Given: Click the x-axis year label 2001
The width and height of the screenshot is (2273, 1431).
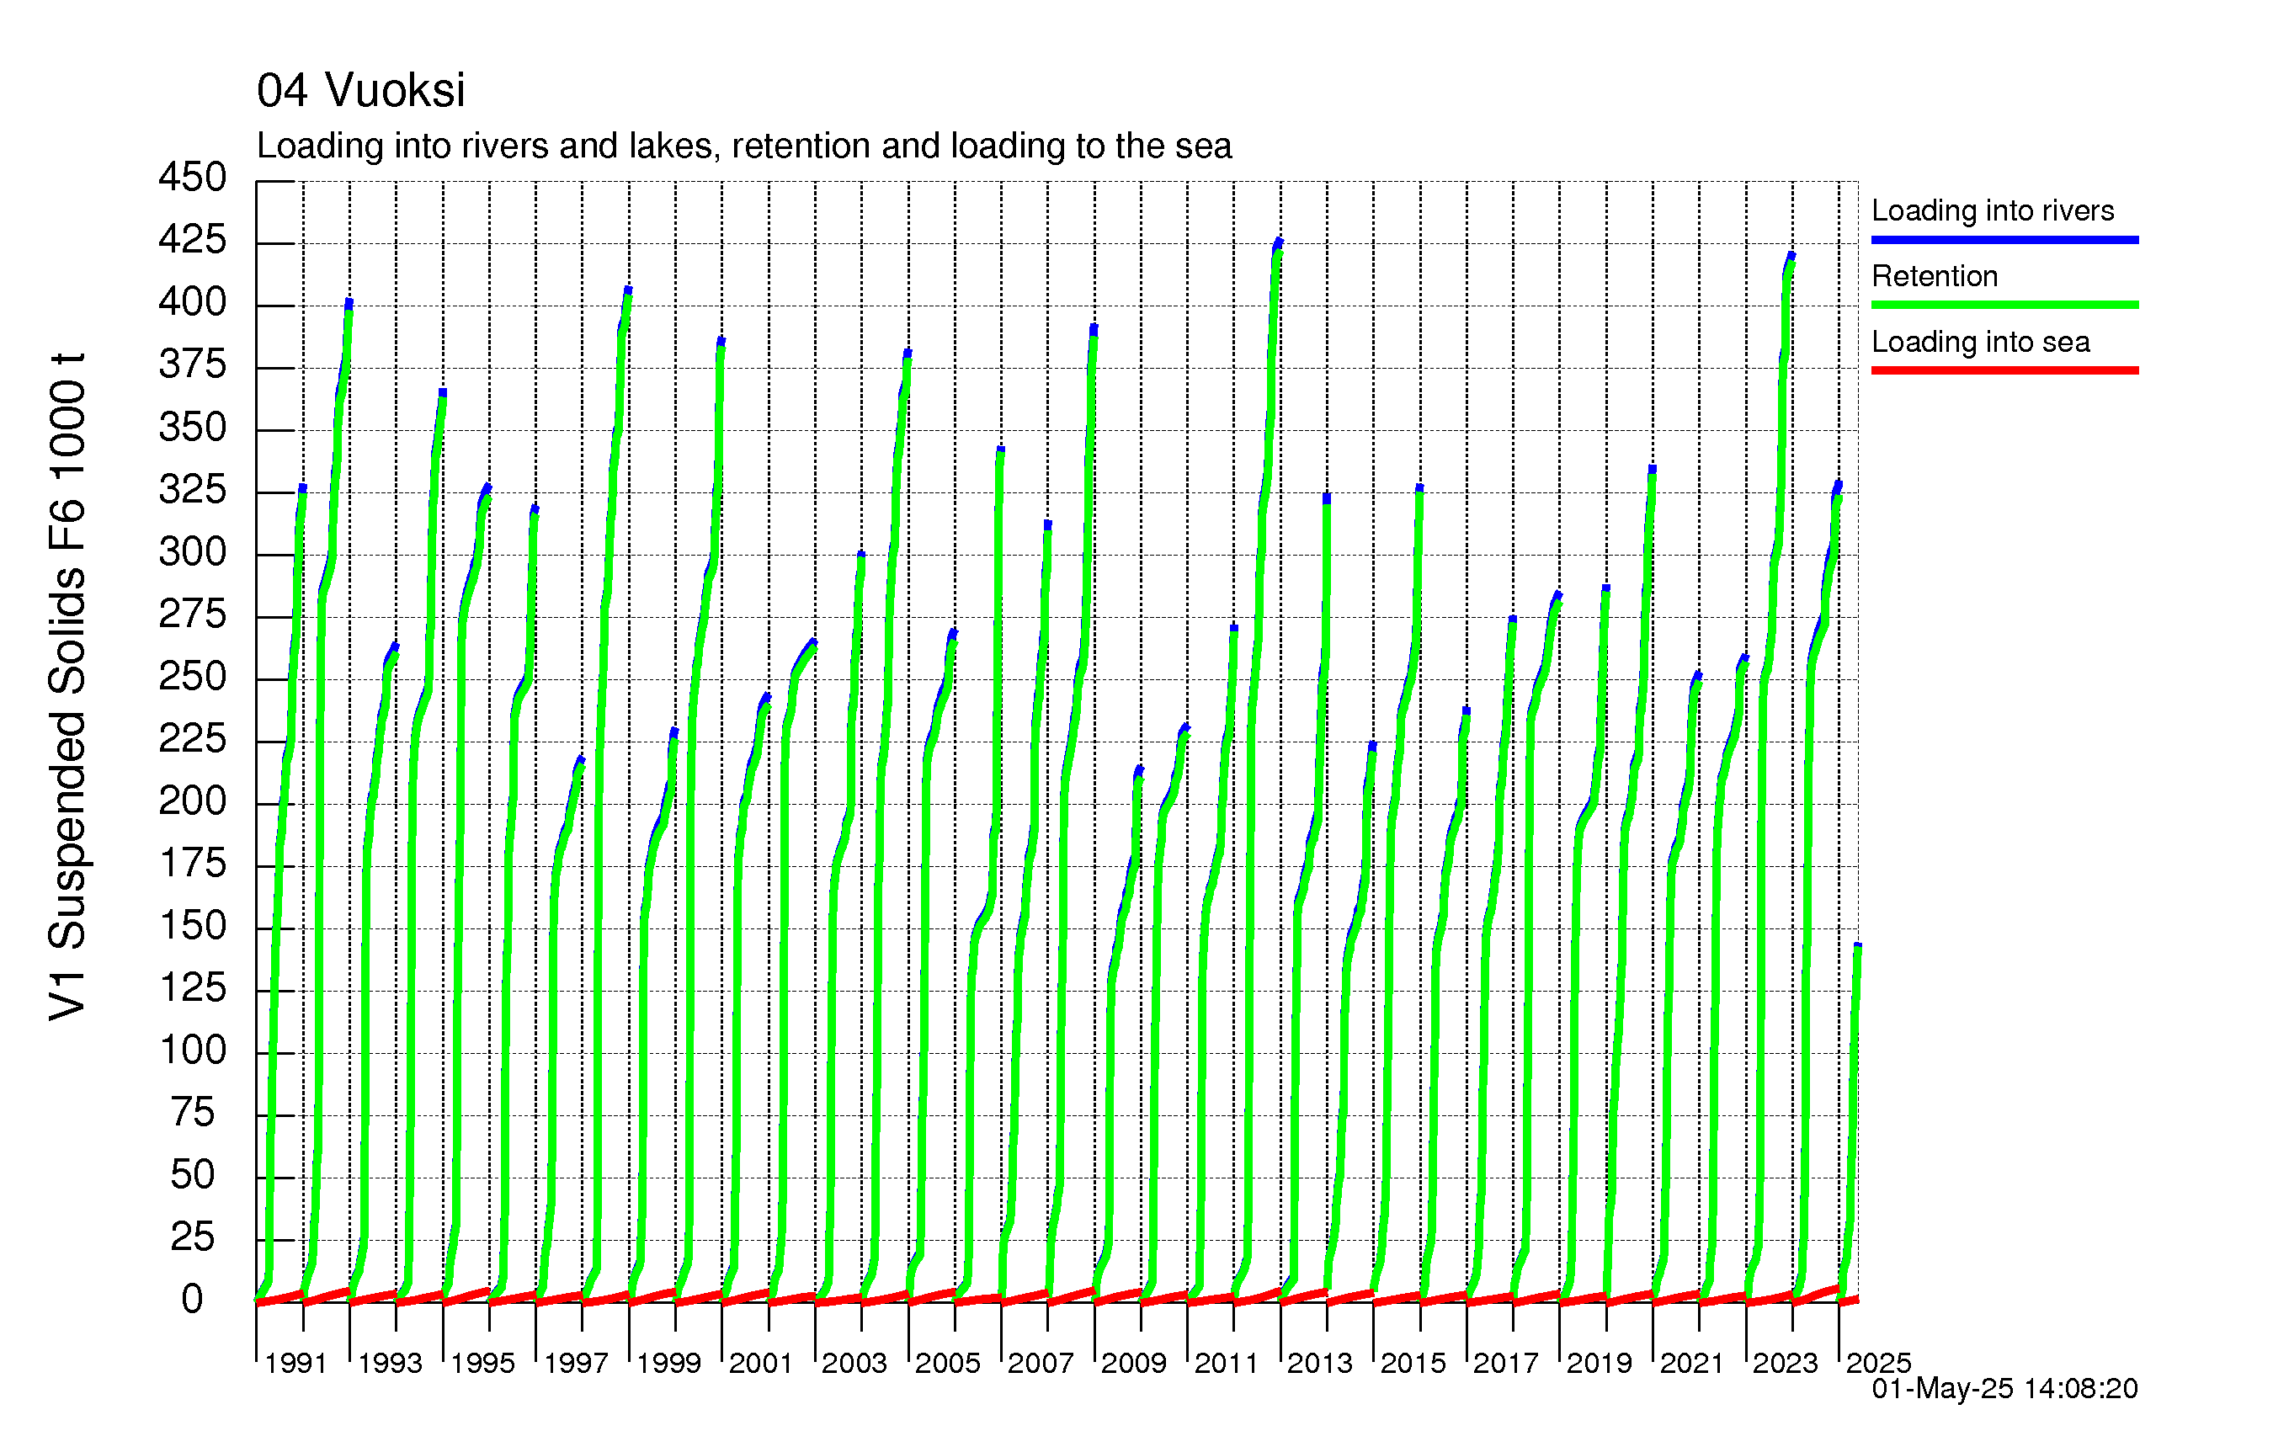Looking at the screenshot, I should click(761, 1363).
